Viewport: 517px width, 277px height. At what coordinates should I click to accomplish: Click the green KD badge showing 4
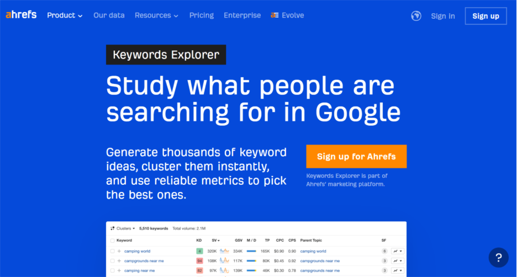click(199, 251)
